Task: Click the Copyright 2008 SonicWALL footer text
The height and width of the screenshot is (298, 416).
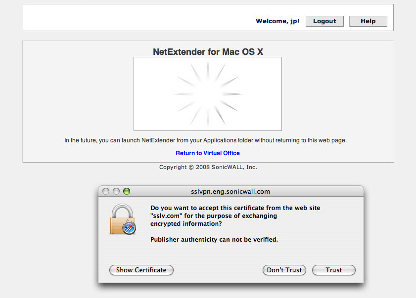Action: click(208, 167)
